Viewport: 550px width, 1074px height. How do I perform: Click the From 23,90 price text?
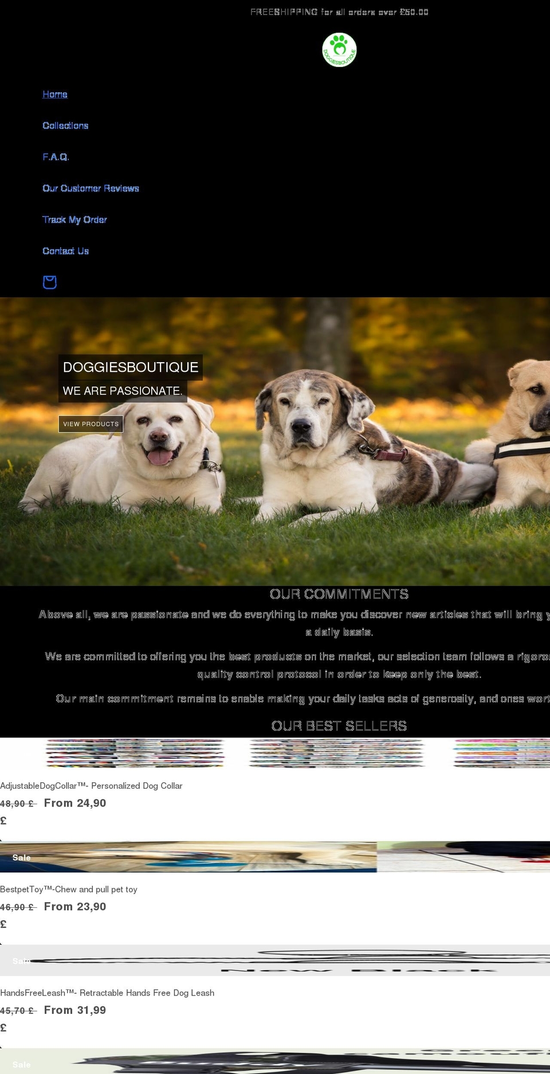75,907
